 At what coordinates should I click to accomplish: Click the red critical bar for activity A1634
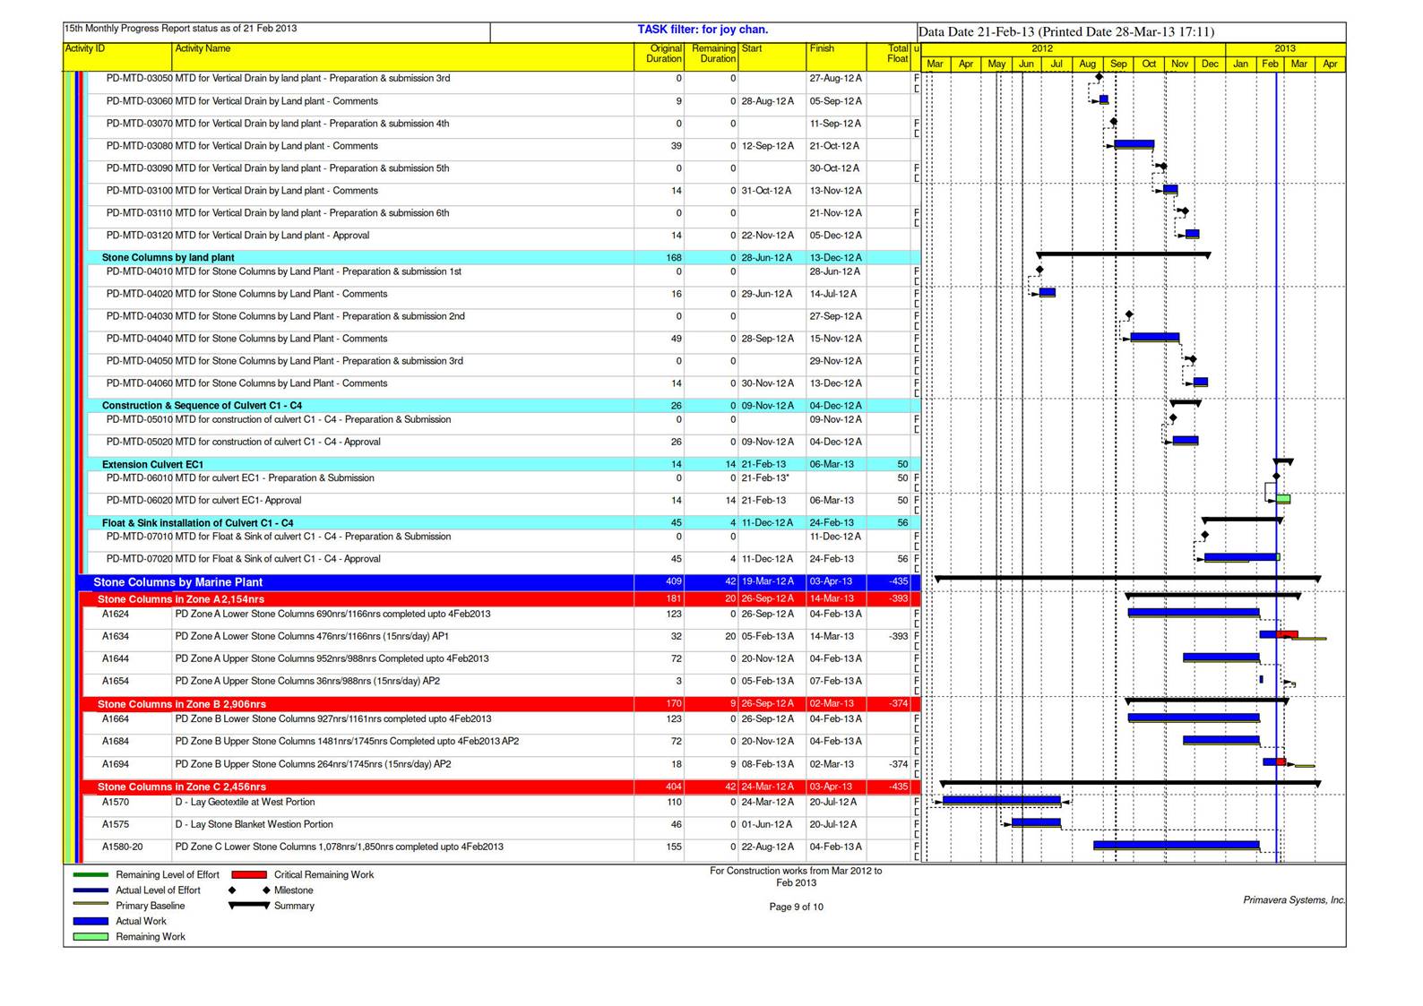[x=1288, y=634]
